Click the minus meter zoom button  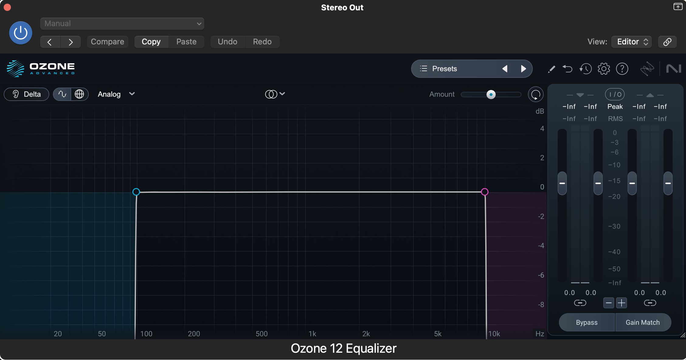pyautogui.click(x=608, y=303)
